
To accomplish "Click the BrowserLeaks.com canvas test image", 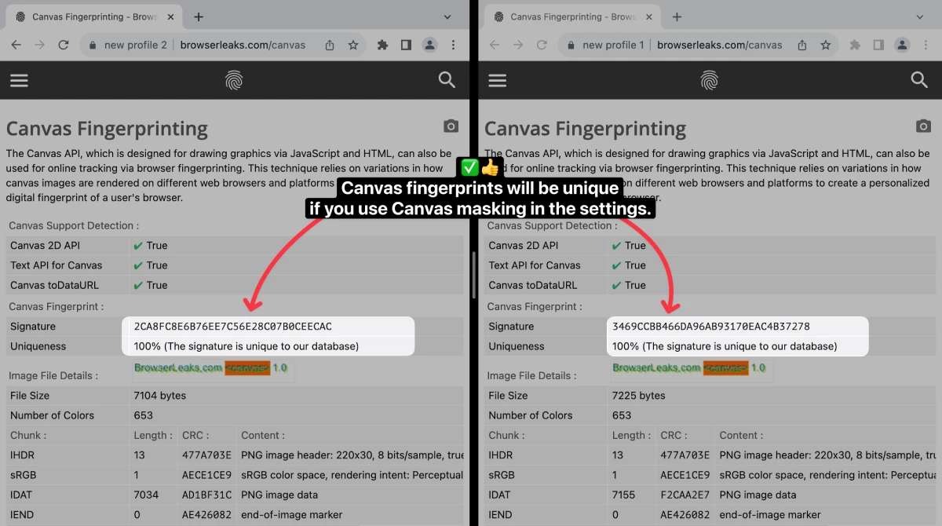I will 212,368.
